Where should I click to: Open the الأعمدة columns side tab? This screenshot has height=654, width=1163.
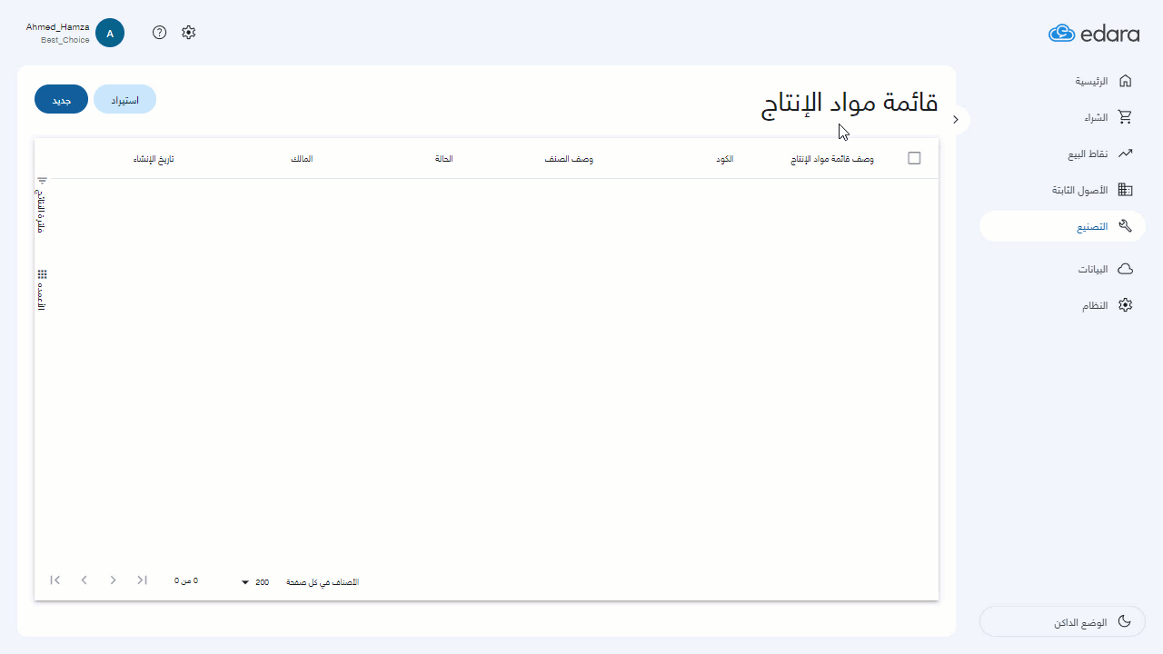41,291
